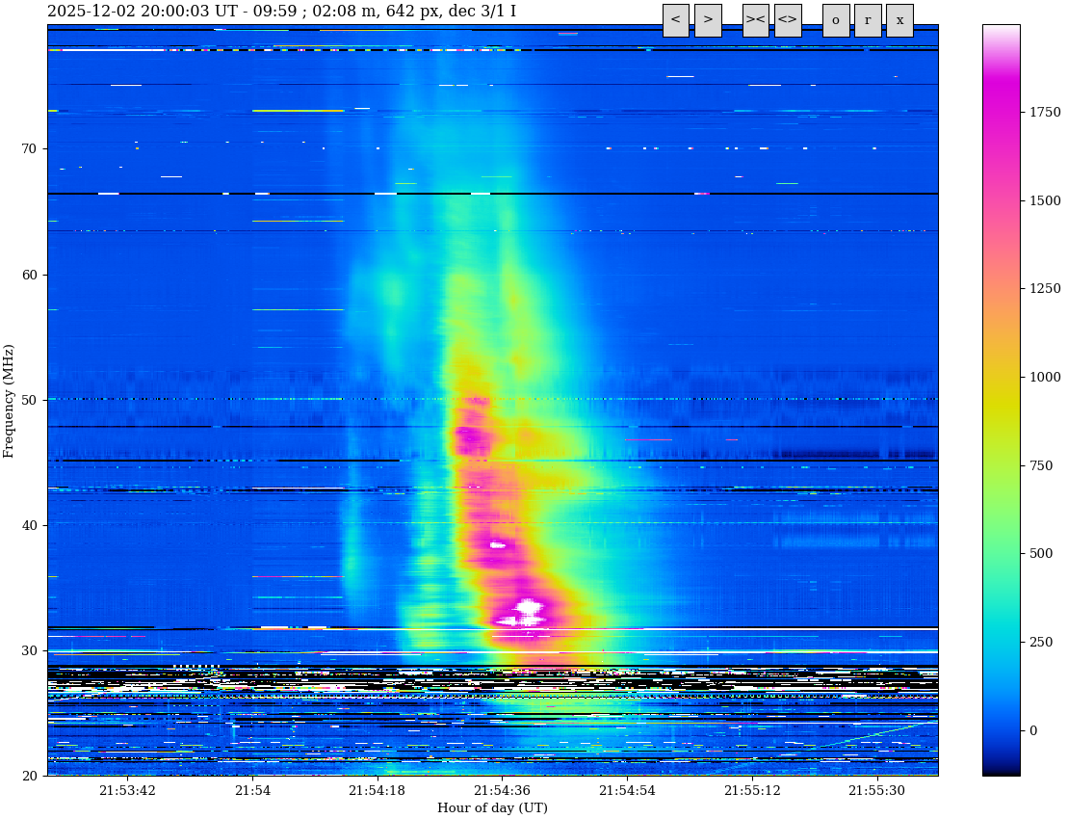1068x819 pixels.
Task: Click the ">" next time button
Action: 708,20
